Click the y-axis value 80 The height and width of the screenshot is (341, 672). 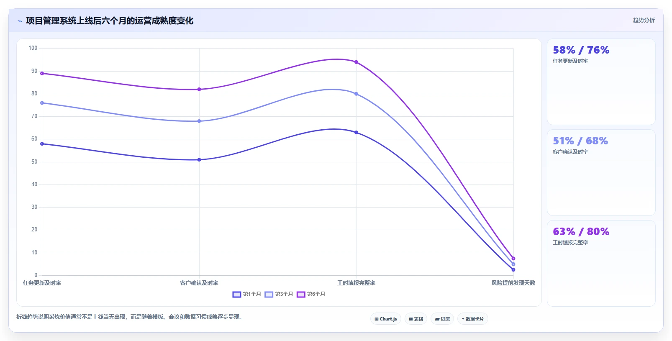34,94
